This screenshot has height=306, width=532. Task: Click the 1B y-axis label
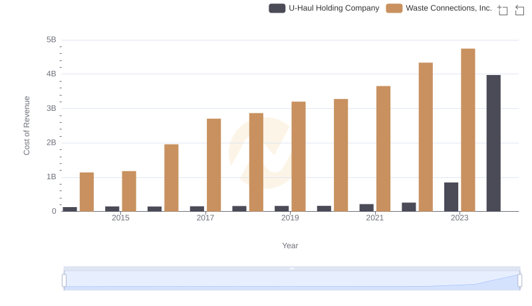click(51, 177)
